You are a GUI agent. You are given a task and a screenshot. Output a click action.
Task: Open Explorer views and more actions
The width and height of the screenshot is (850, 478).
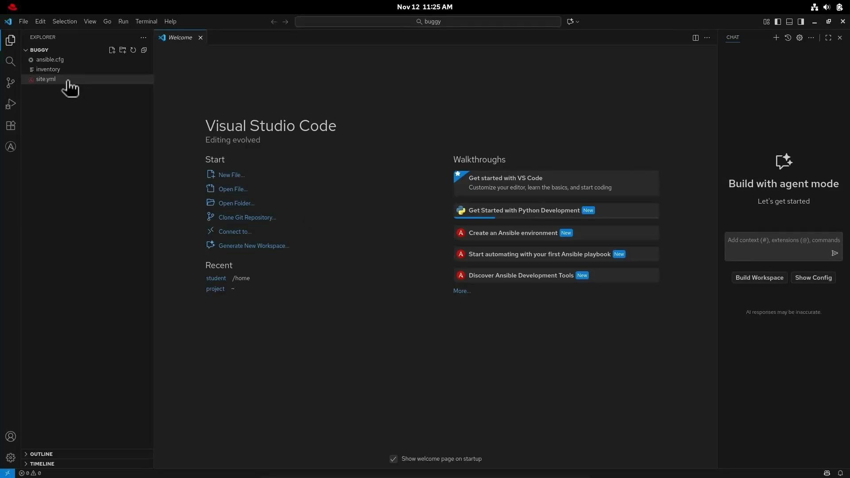(x=143, y=38)
